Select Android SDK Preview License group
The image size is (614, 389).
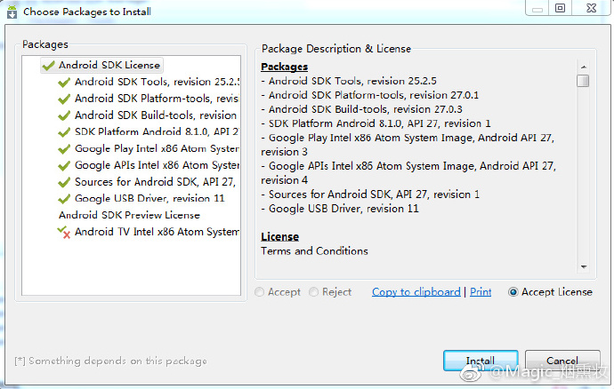point(129,216)
